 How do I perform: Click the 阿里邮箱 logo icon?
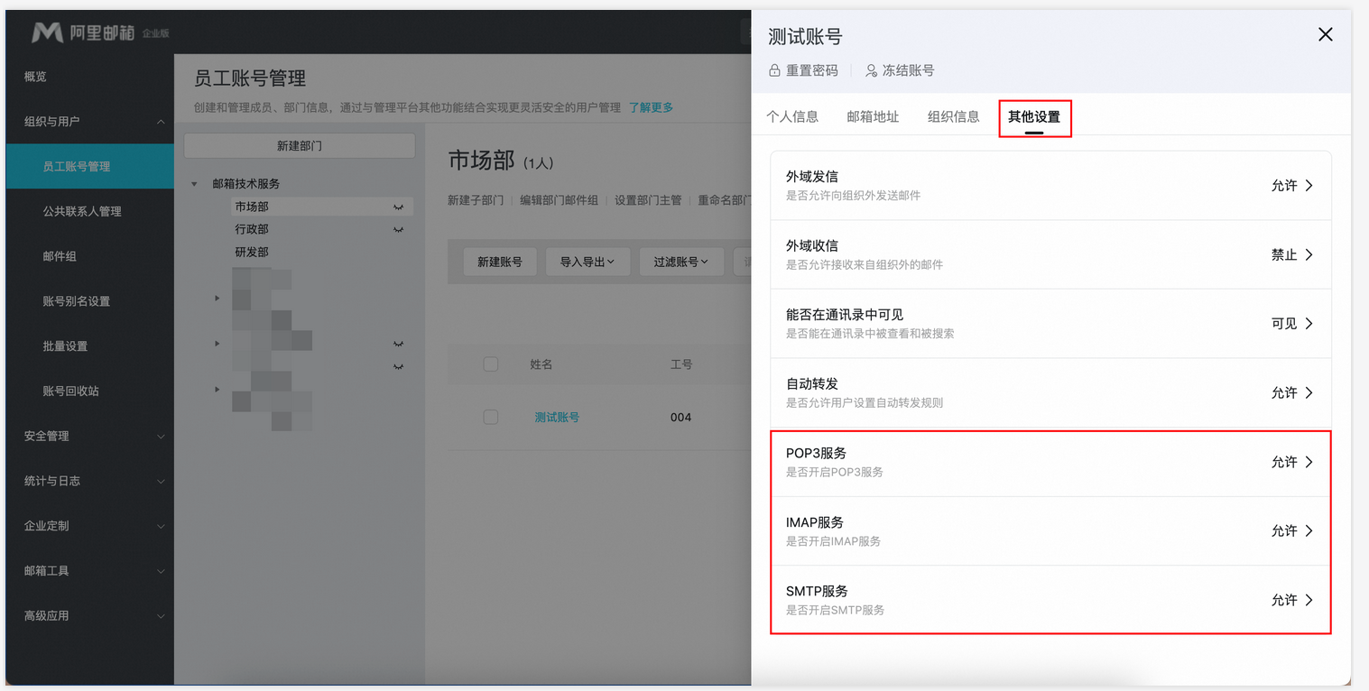pyautogui.click(x=47, y=33)
